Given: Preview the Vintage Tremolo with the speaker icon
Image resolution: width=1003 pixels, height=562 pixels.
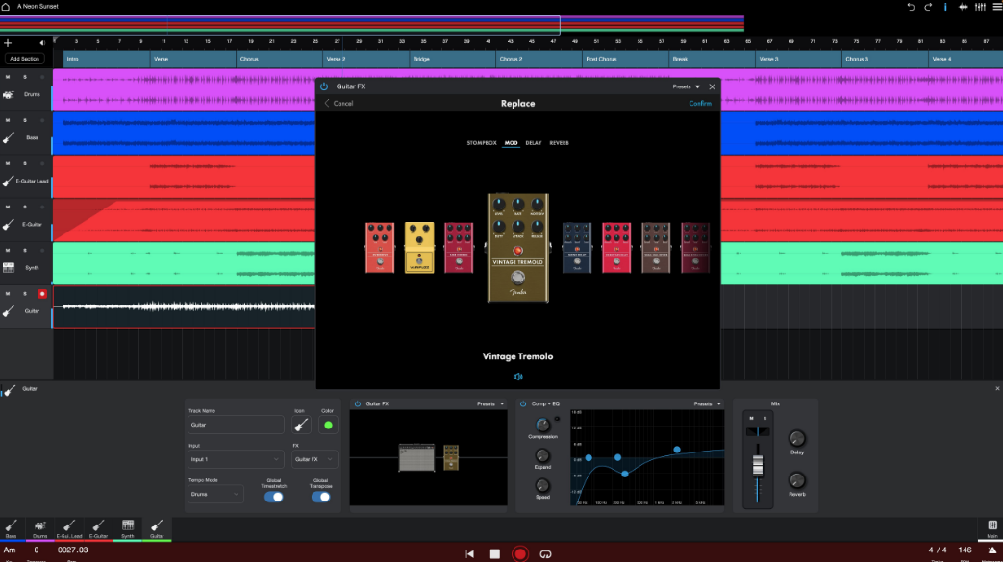Looking at the screenshot, I should (x=518, y=377).
